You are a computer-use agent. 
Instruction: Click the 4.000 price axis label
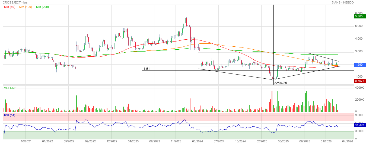tap(359, 39)
